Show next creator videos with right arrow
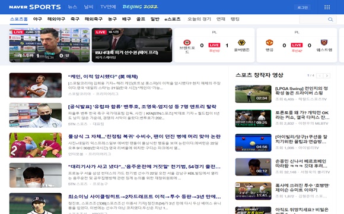Screen dimensions: 344x214 pyautogui.click(x=327, y=75)
